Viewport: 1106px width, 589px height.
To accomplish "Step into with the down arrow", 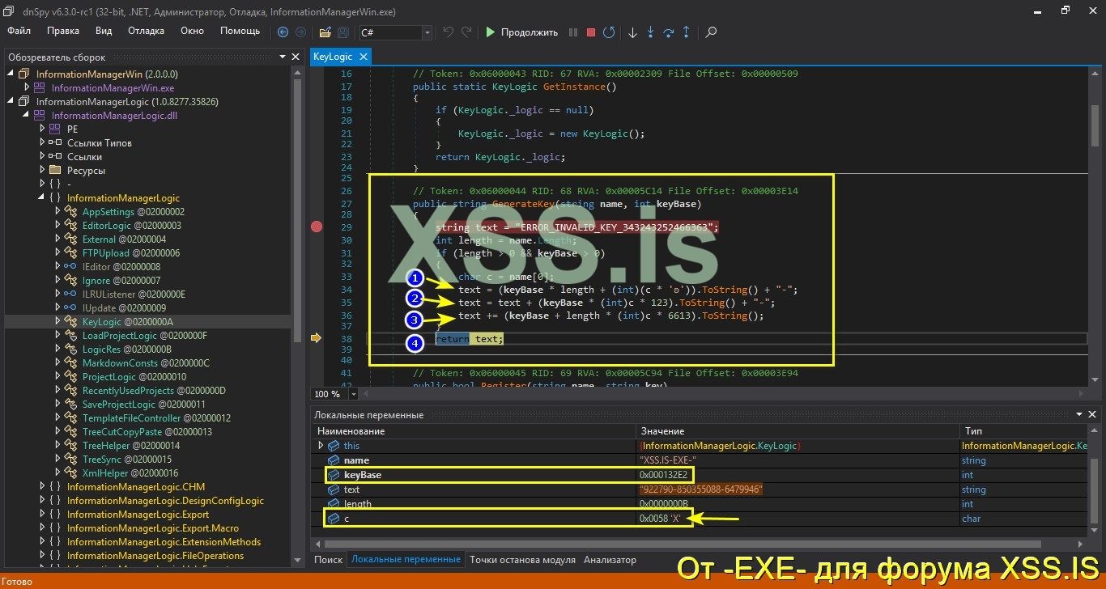I will [632, 32].
